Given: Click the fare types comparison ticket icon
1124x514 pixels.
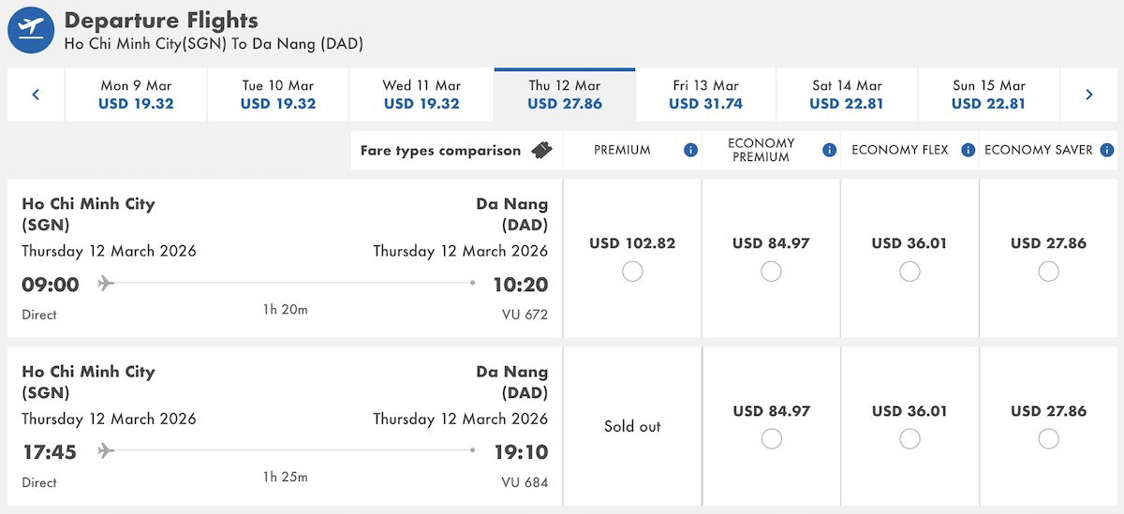Looking at the screenshot, I should pyautogui.click(x=540, y=150).
